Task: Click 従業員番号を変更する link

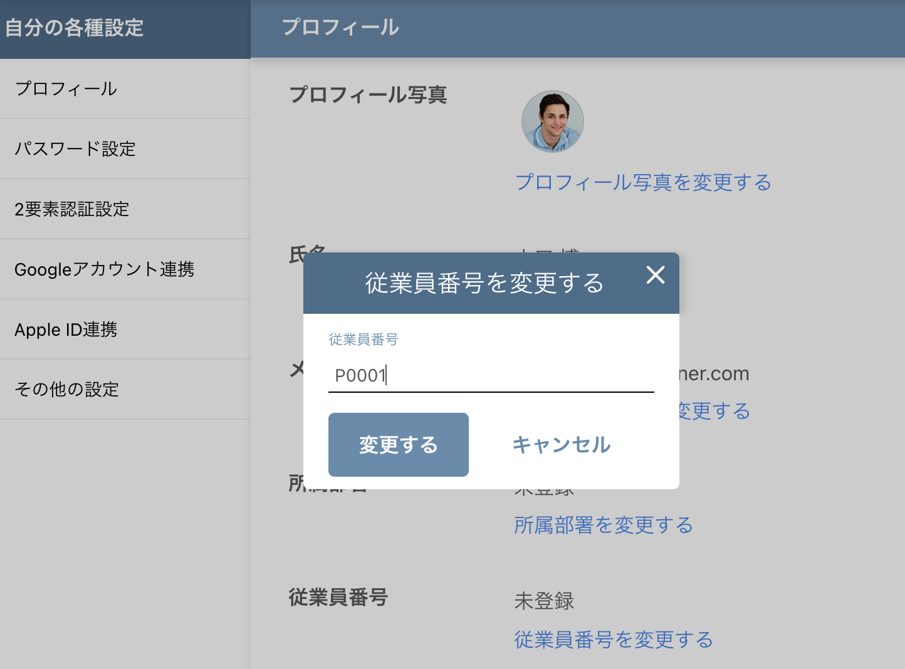Action: point(612,640)
